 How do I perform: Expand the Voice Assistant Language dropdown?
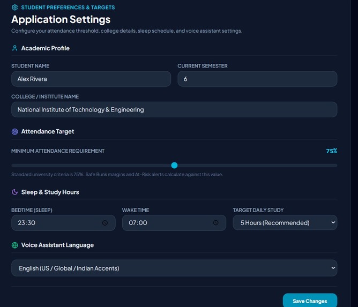[174, 268]
